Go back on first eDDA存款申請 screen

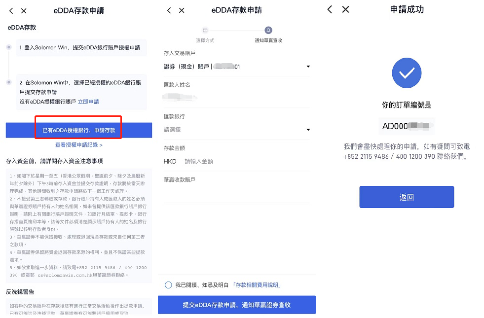(11, 11)
